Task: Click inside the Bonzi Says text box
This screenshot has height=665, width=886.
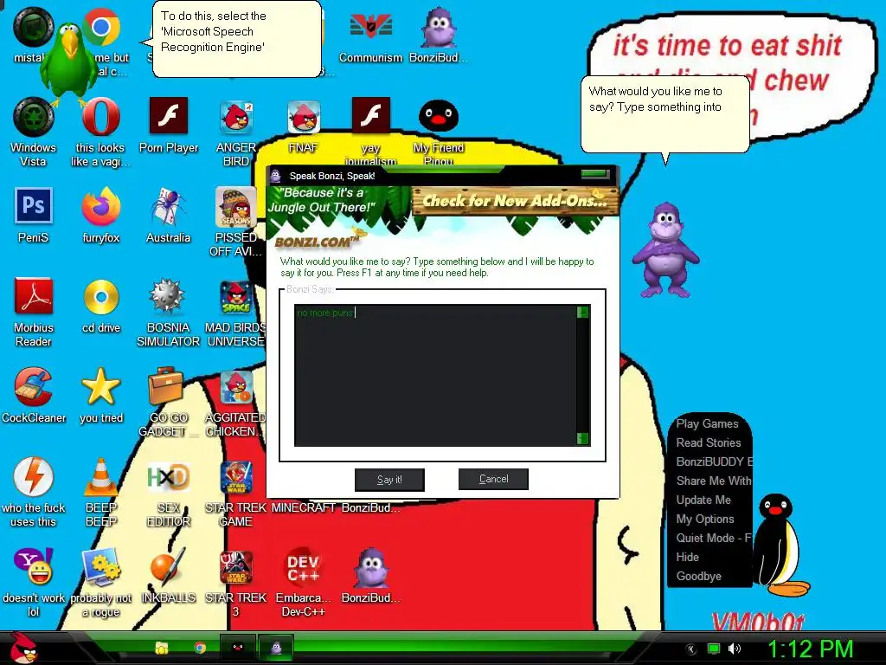Action: pos(435,376)
